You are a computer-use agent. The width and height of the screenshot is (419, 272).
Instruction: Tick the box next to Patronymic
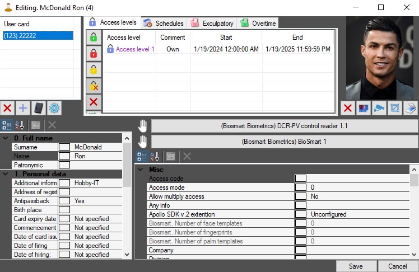[64, 165]
